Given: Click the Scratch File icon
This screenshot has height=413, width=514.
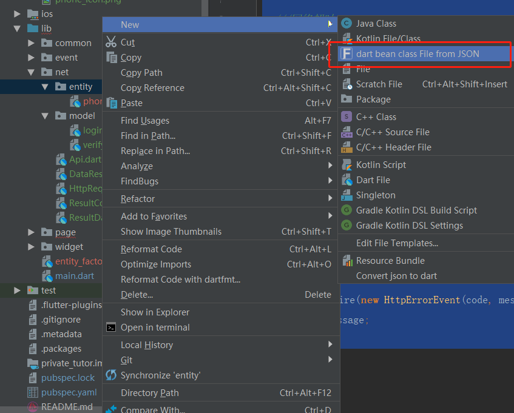Looking at the screenshot, I should click(347, 84).
